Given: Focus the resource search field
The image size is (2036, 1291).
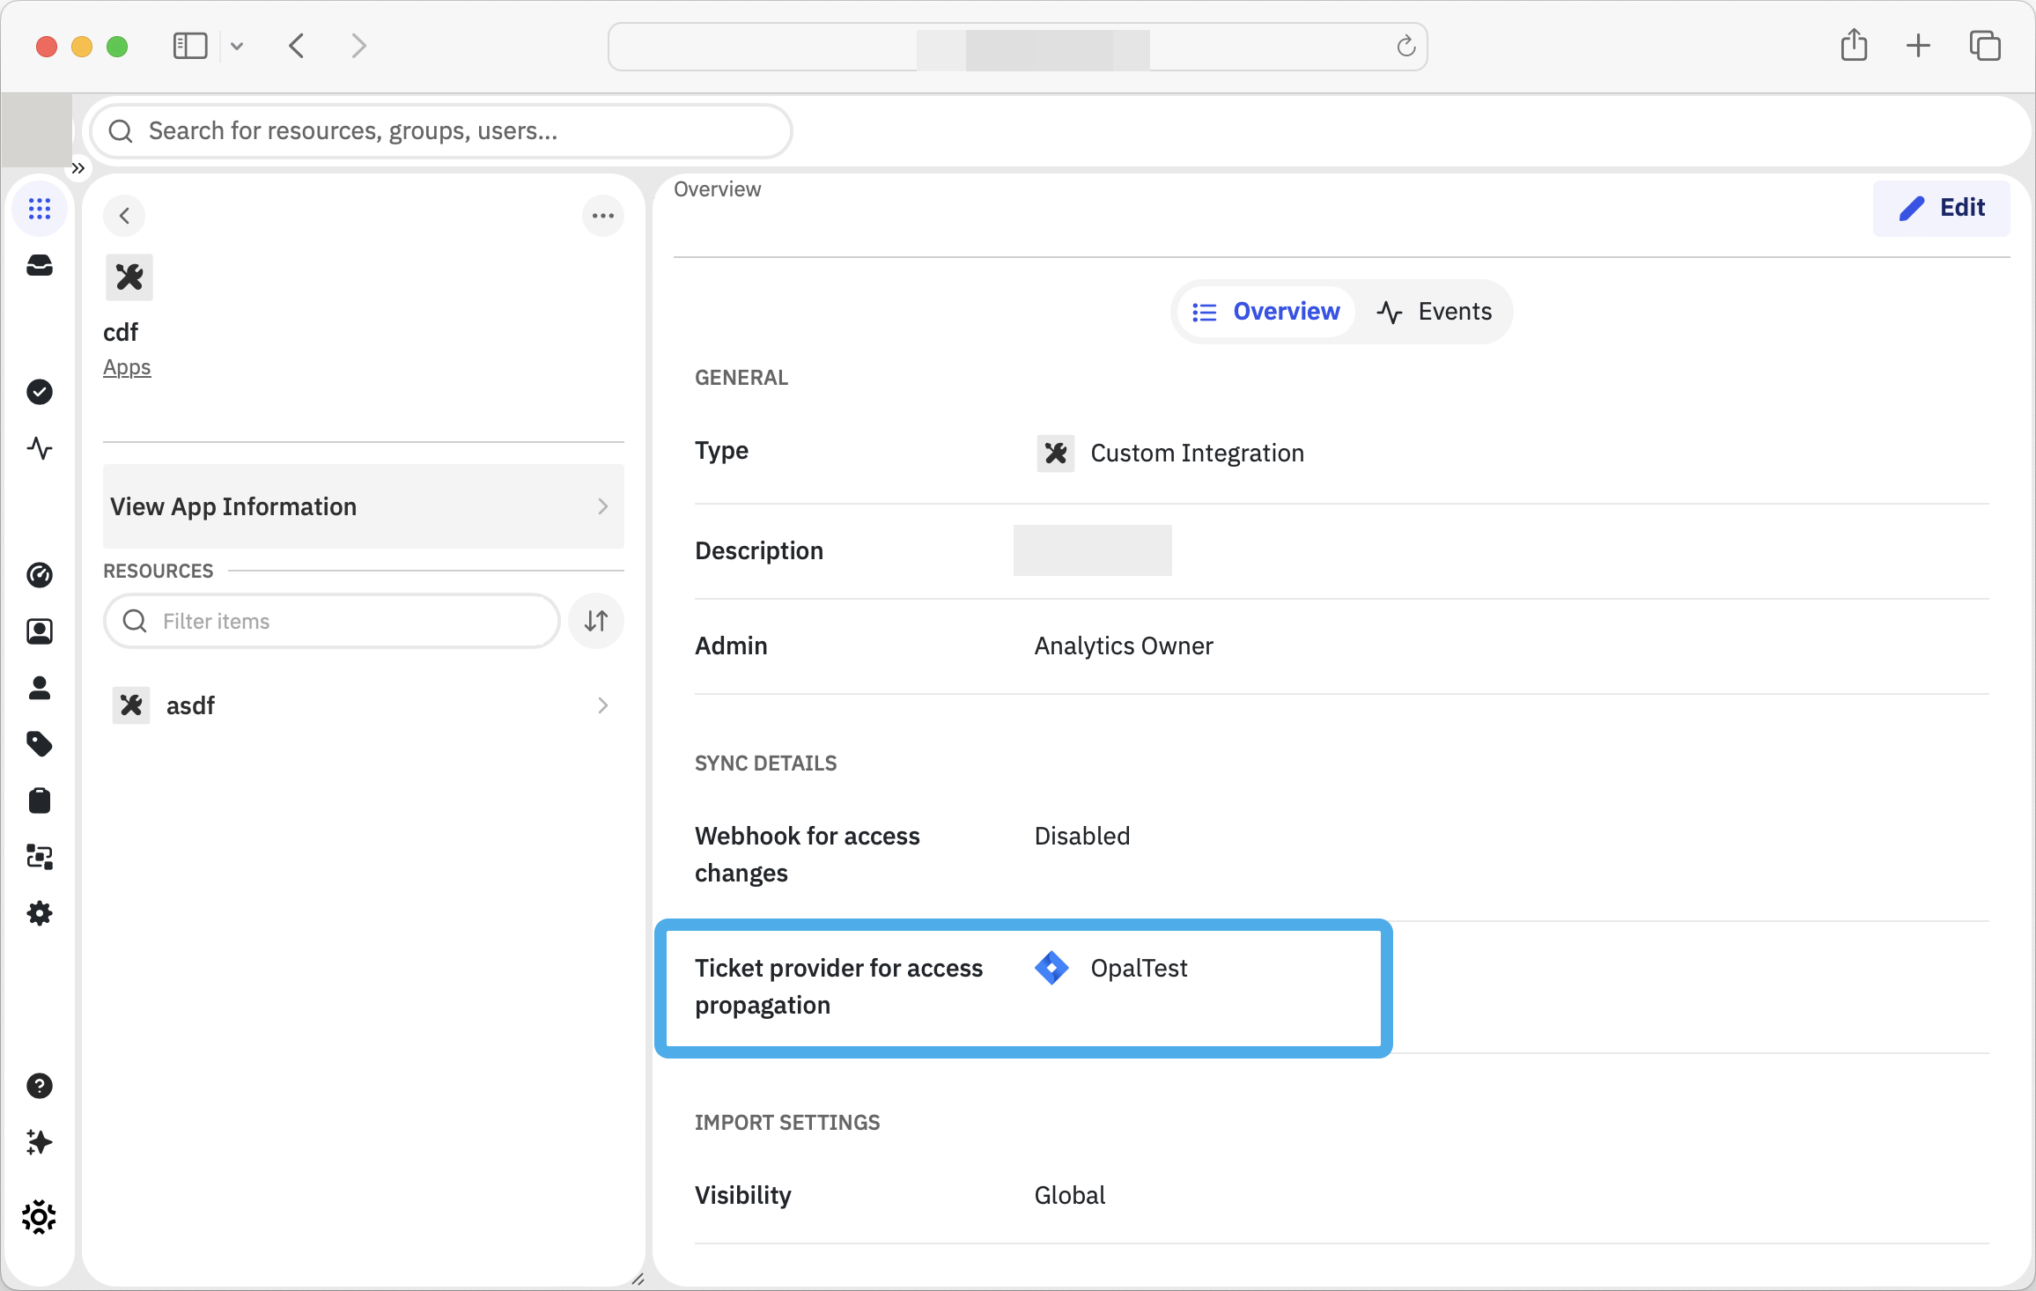Looking at the screenshot, I should pos(441,131).
